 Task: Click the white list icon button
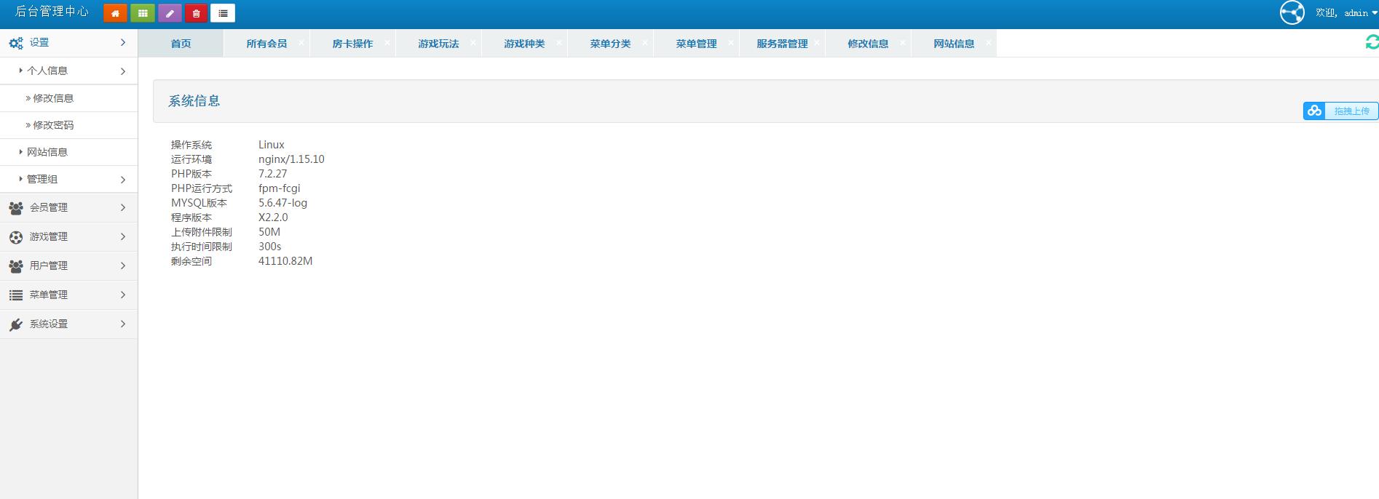[223, 13]
